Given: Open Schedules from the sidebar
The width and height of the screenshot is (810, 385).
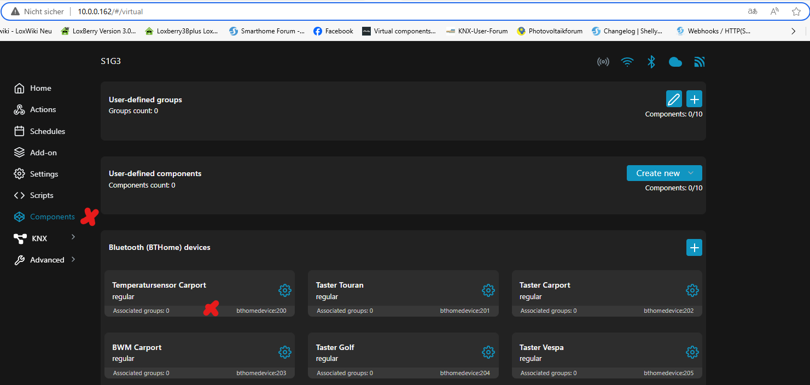Looking at the screenshot, I should click(47, 131).
